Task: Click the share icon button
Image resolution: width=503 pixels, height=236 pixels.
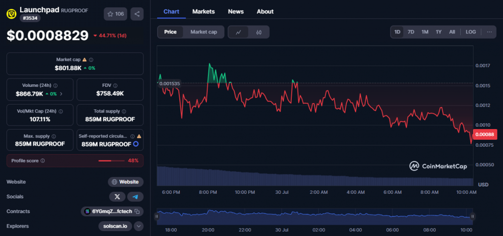Action: 137,14
